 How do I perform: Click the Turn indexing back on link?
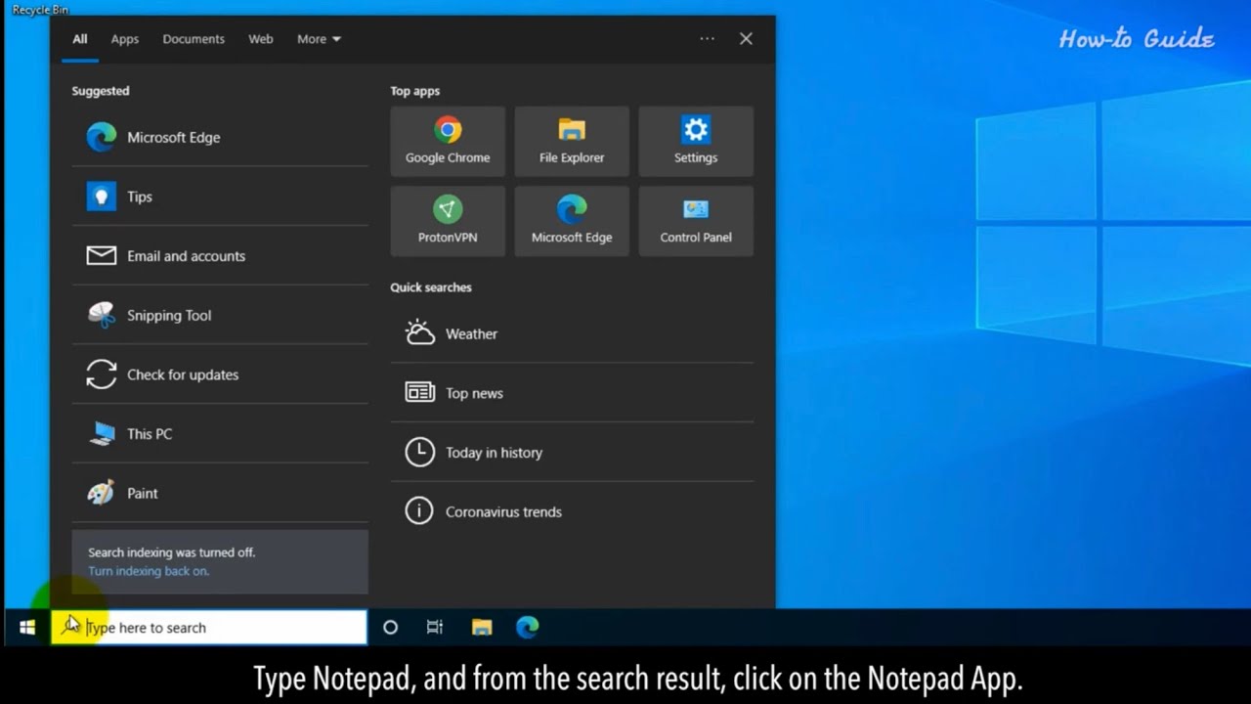[149, 571]
